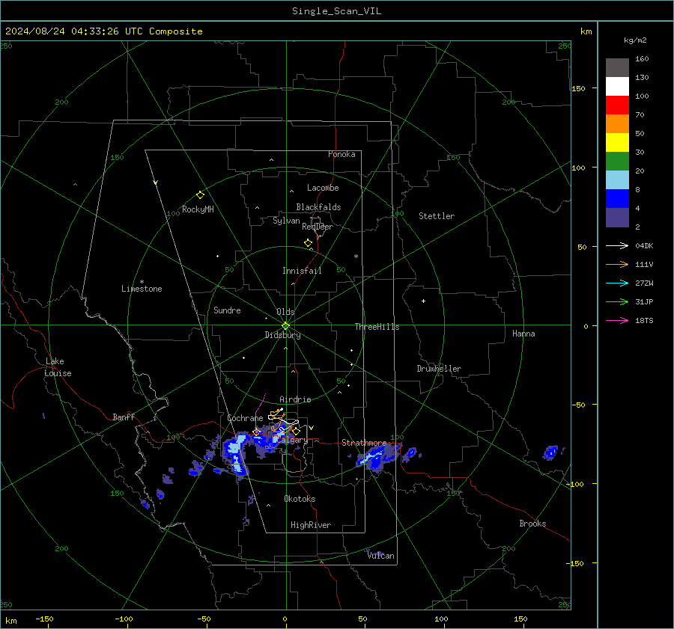Click the Brooks label on map
The image size is (674, 629).
[x=532, y=524]
